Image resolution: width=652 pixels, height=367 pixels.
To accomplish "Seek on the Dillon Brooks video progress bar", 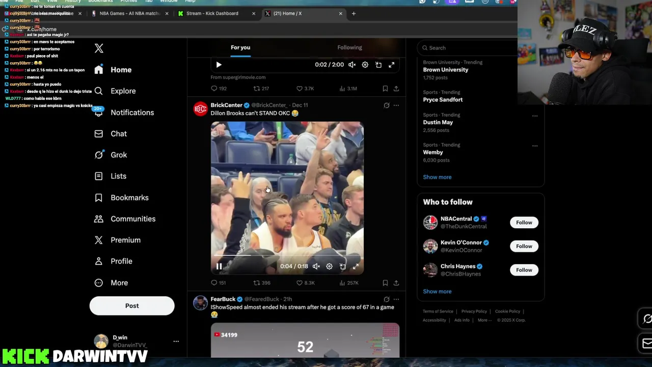I will tap(287, 256).
